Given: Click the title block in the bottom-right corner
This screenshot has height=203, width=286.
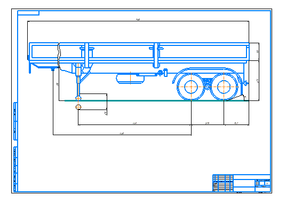Looking at the screenshot, I should [242, 183].
